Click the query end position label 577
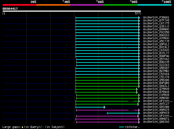The image size is (174, 129). pos(137,13)
